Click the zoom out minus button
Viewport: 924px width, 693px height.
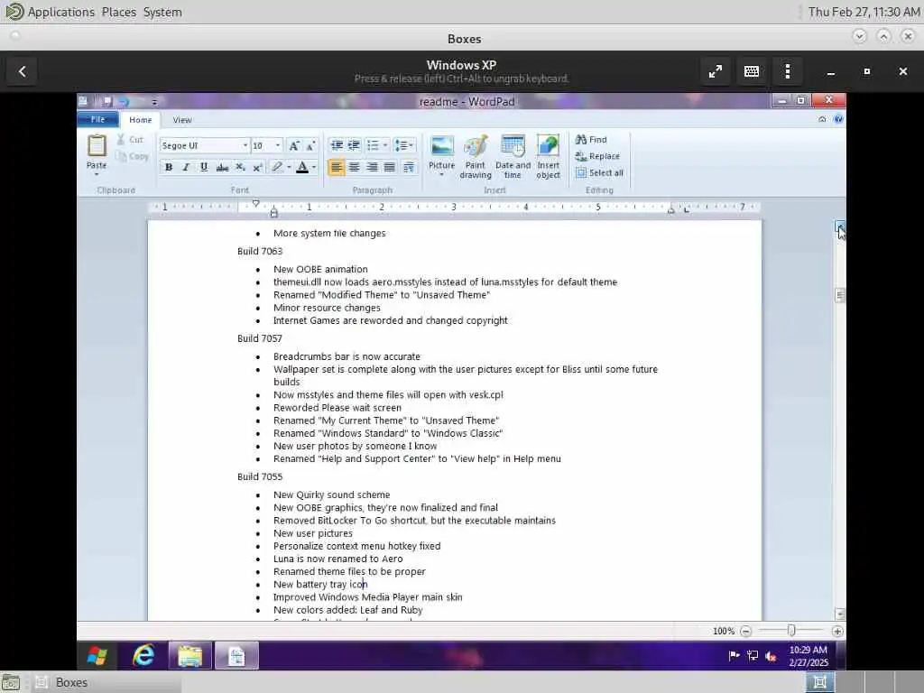pos(745,631)
